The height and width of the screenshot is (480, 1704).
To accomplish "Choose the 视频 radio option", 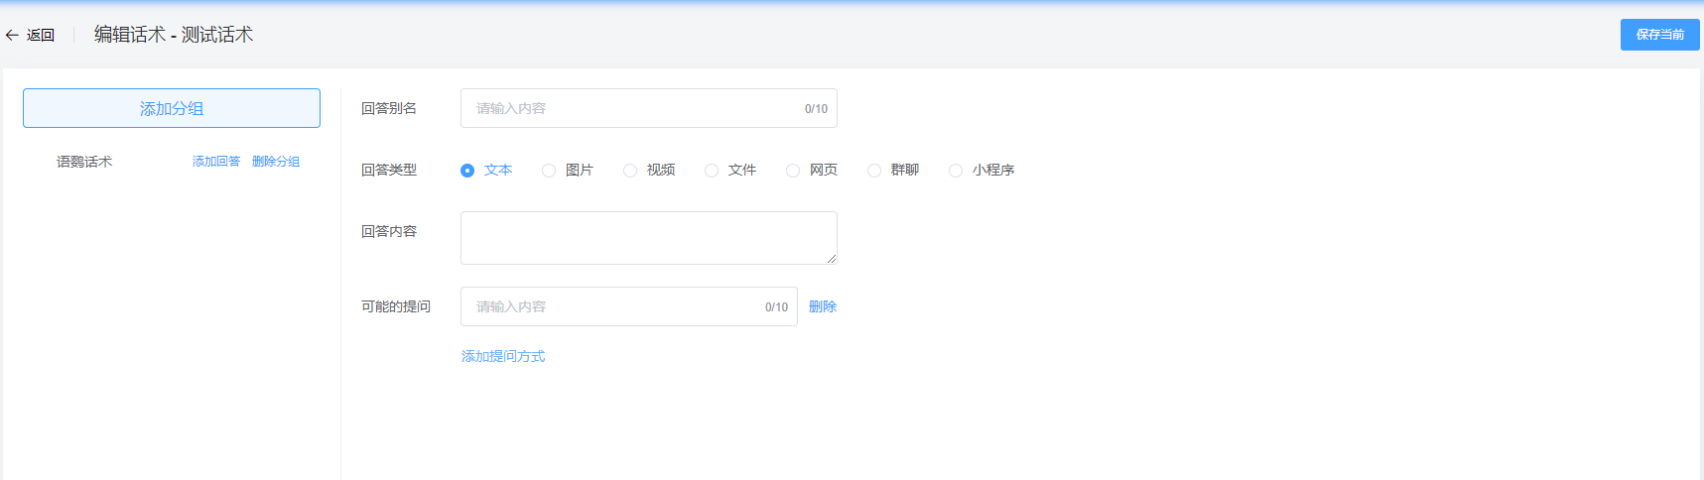I will pos(630,171).
